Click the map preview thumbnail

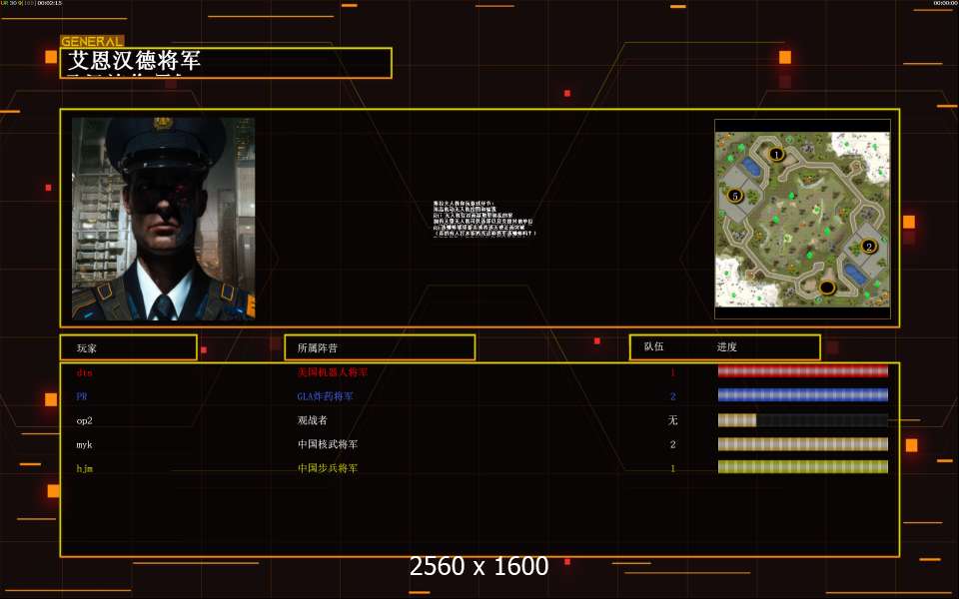click(x=802, y=220)
